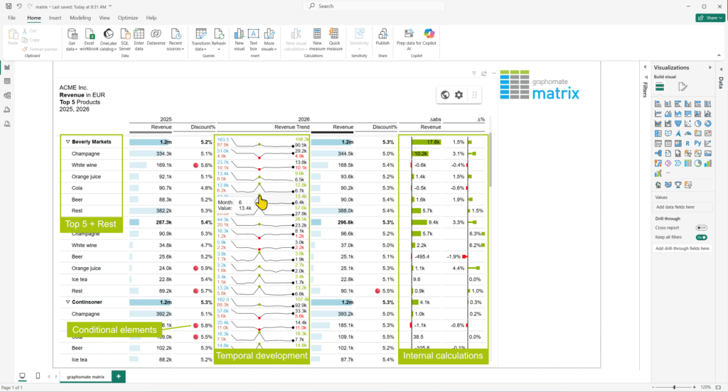Import from Excel workbook
728x392 pixels.
click(89, 40)
